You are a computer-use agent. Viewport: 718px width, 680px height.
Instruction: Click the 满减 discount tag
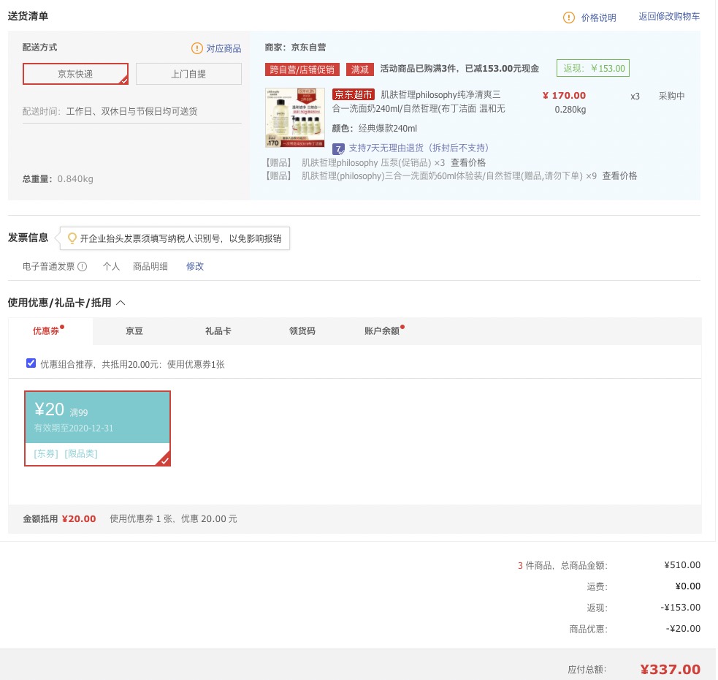pos(360,69)
